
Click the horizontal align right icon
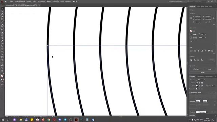pos(202,51)
